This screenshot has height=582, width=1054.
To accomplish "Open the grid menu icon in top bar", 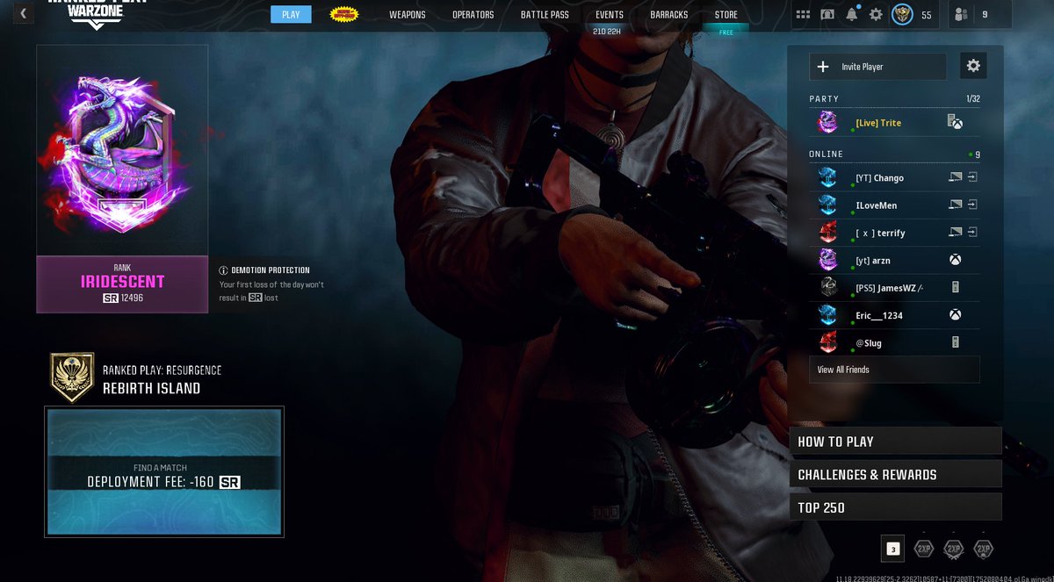I will [803, 14].
